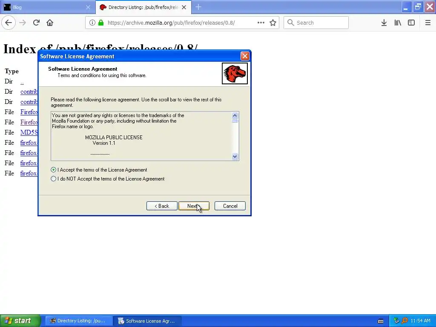Open the hamburger application menu
Image resolution: width=436 pixels, height=327 pixels.
point(428,23)
